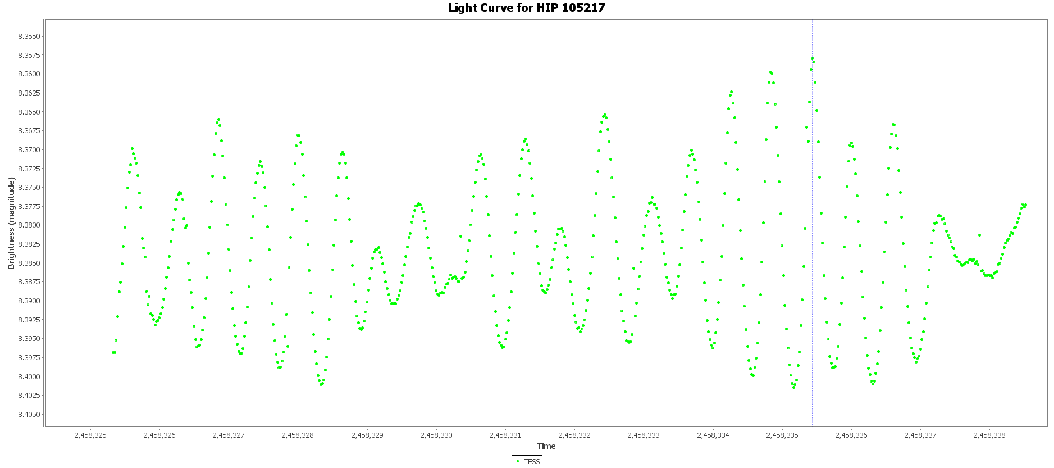Image resolution: width=1054 pixels, height=468 pixels.
Task: Click the 8.3575 magnitude tick label
Action: pyautogui.click(x=29, y=55)
